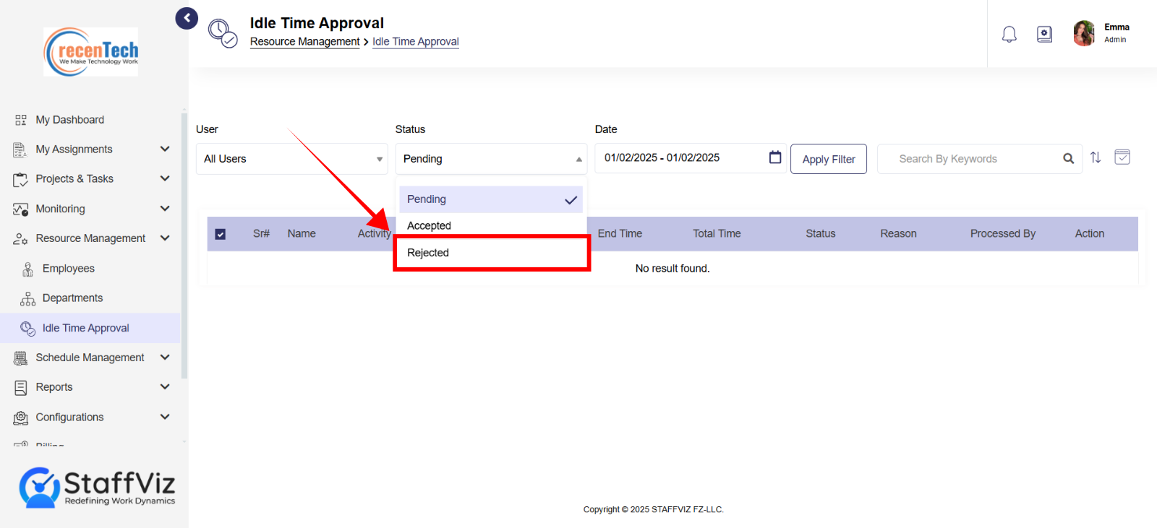Expand the Schedule Management chevron
Viewport: 1157px width, 528px height.
point(165,357)
